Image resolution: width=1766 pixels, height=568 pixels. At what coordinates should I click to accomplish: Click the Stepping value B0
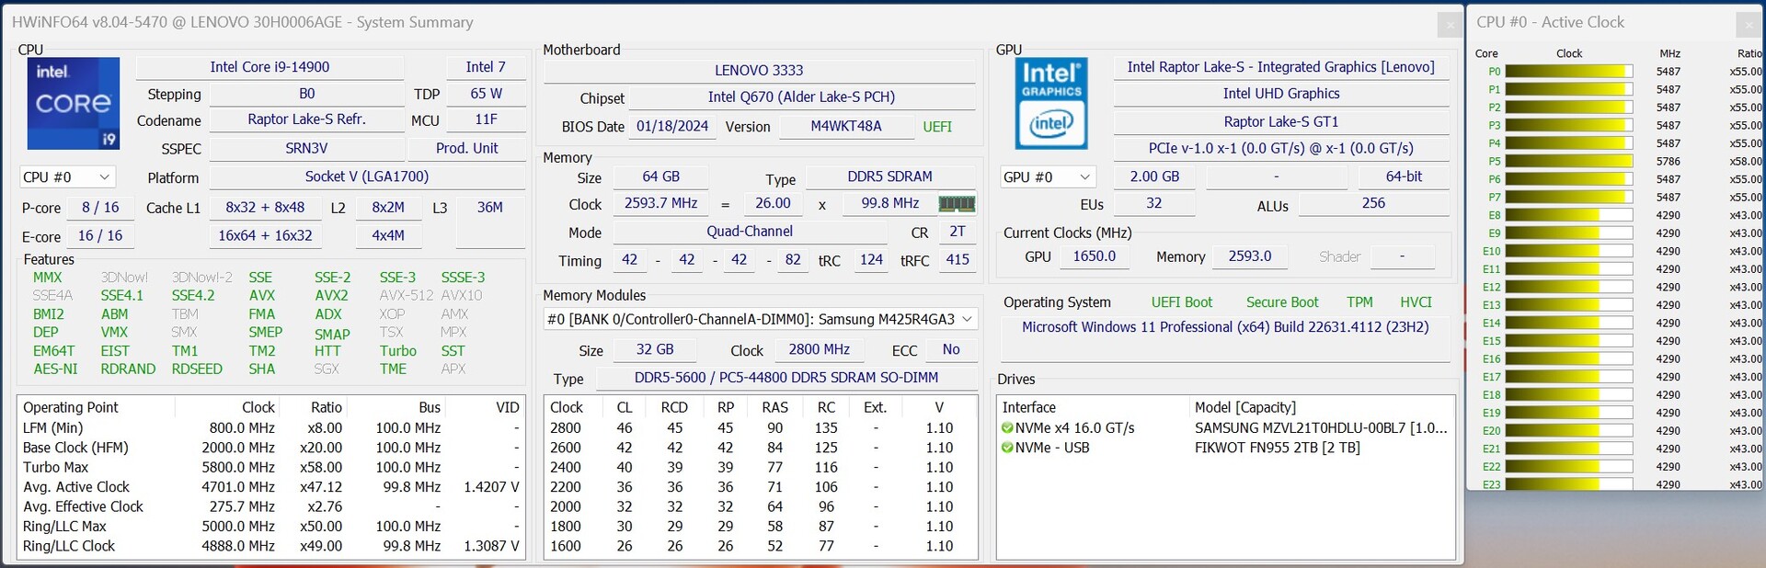(x=307, y=94)
